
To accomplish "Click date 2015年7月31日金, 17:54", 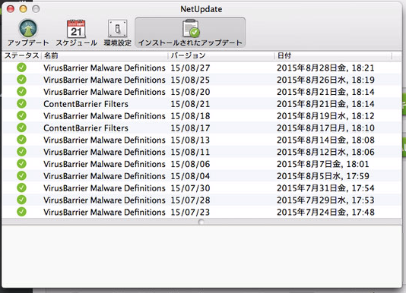I will (x=325, y=188).
